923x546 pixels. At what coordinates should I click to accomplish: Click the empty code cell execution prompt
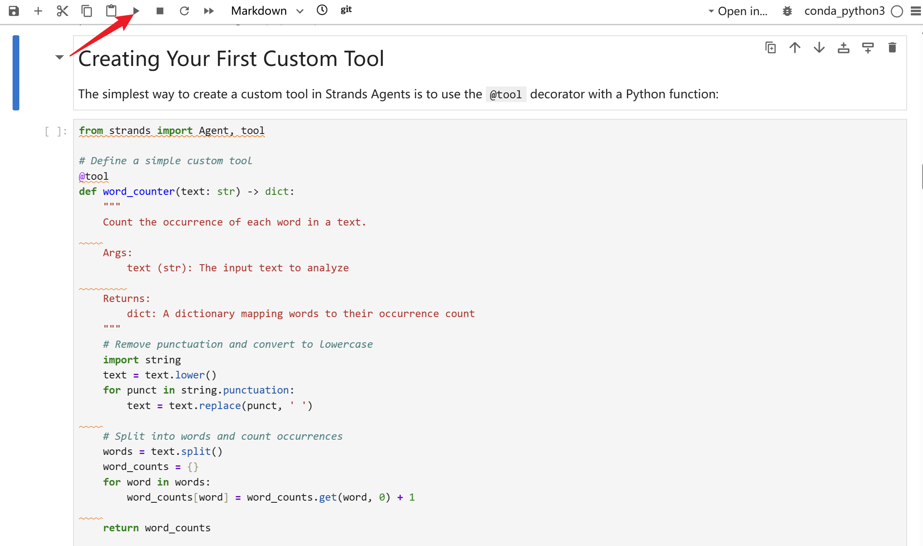[55, 131]
